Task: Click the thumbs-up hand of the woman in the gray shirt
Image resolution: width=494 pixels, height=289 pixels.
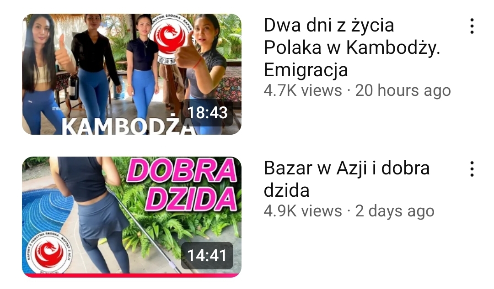Action: [x=188, y=53]
